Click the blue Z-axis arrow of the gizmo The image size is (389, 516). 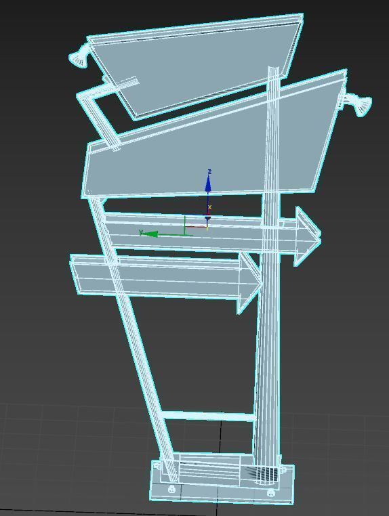(x=208, y=184)
